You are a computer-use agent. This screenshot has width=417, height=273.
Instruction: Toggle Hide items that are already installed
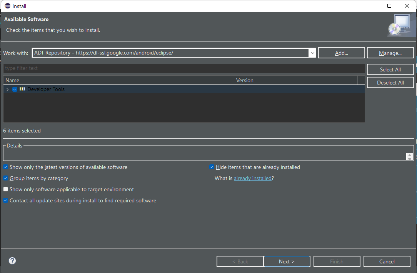212,167
